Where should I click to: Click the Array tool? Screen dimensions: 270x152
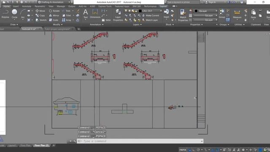67,20
